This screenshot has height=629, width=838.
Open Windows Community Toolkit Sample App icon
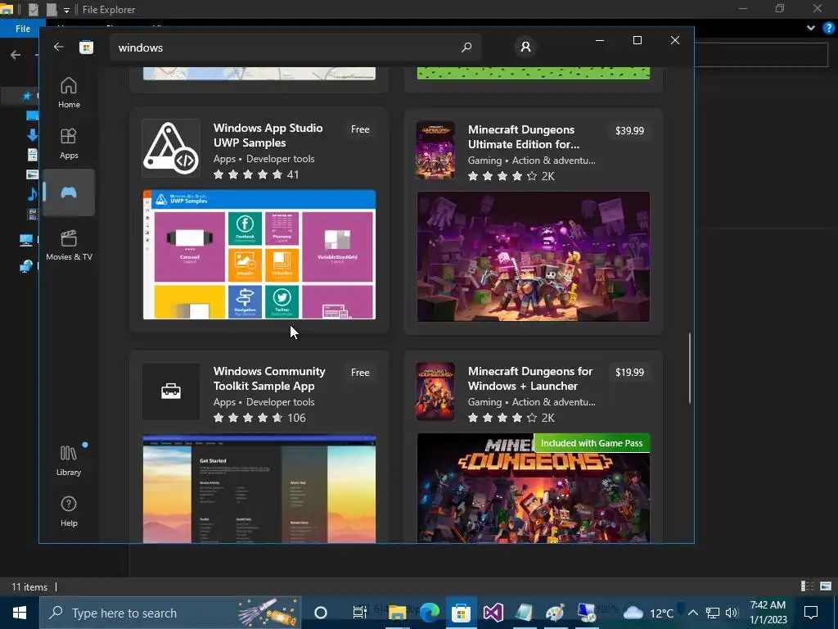pyautogui.click(x=171, y=391)
